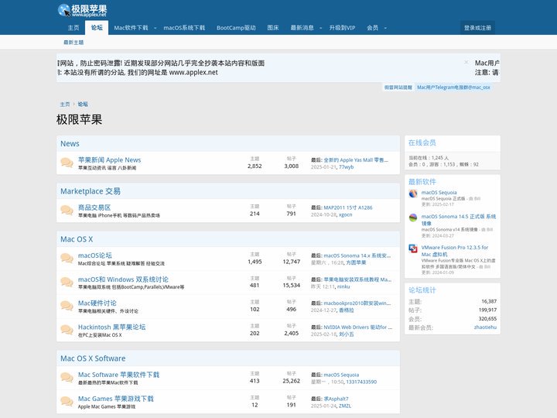Click the 极限苹果 applex.net site logo

tap(83, 10)
